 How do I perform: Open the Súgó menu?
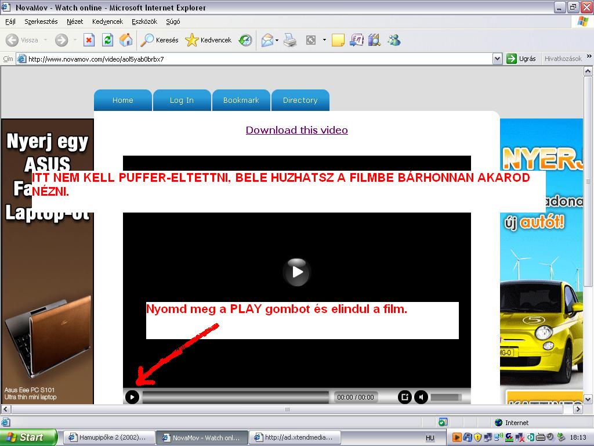coord(173,21)
